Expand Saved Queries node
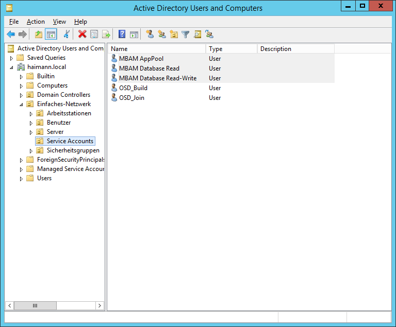This screenshot has height=327, width=396. pos(11,58)
